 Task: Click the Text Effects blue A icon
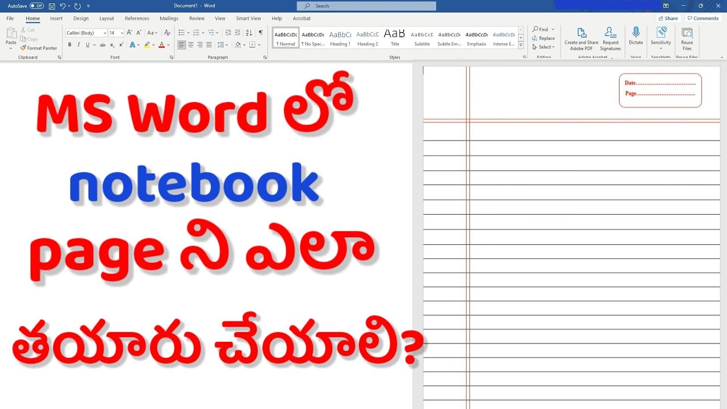[132, 44]
